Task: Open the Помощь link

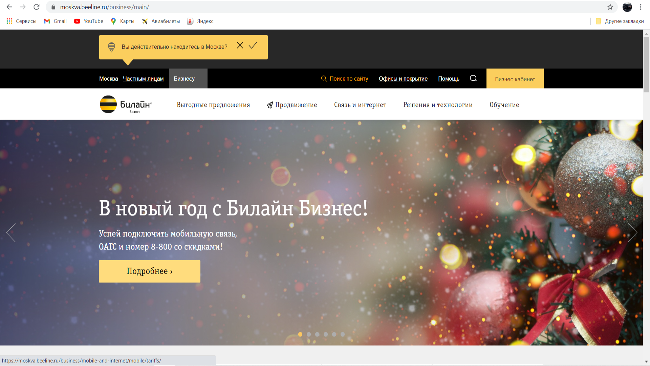Action: (x=449, y=79)
